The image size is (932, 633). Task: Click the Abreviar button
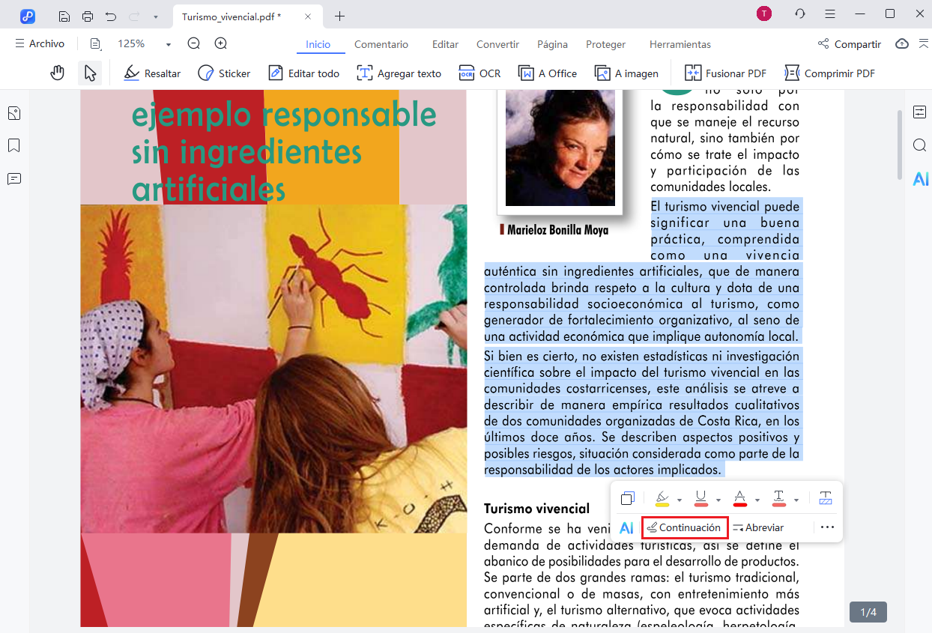[758, 527]
